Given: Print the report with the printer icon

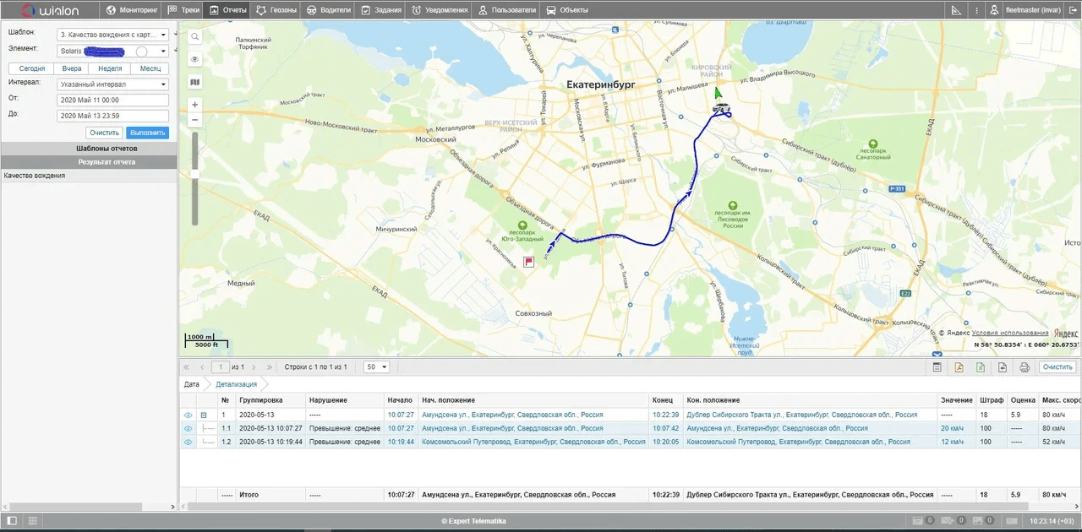Looking at the screenshot, I should click(x=1025, y=367).
